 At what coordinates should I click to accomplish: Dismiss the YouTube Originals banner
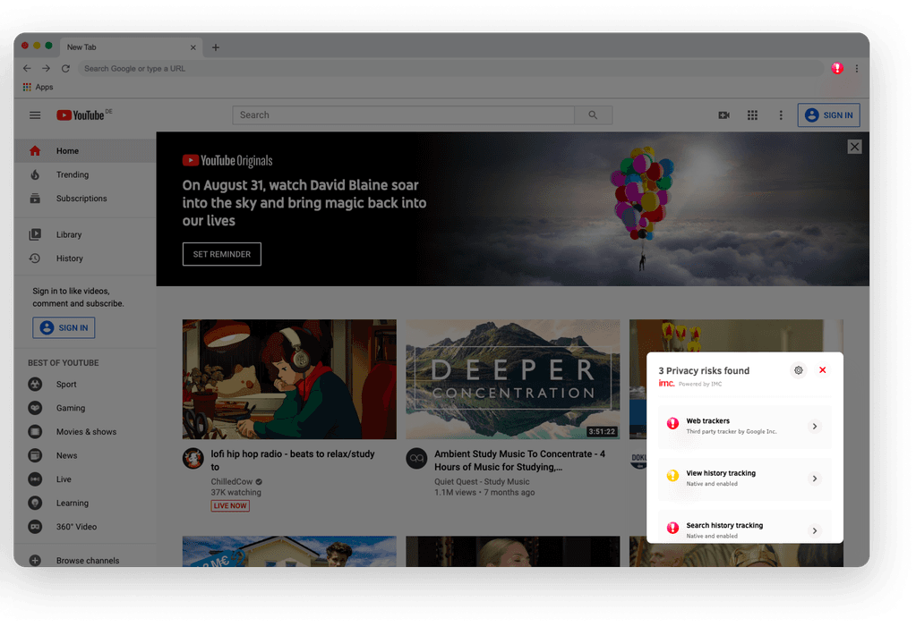tap(854, 147)
